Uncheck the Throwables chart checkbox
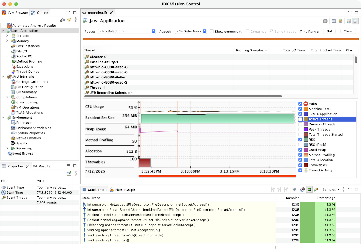The width and height of the screenshot is (361, 252). click(x=300, y=165)
